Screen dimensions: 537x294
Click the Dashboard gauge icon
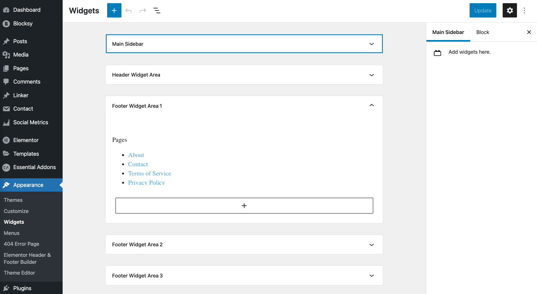[6, 10]
